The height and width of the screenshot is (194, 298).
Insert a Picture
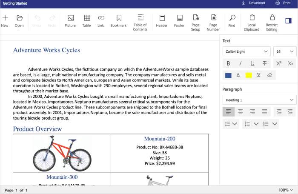[x=70, y=21]
